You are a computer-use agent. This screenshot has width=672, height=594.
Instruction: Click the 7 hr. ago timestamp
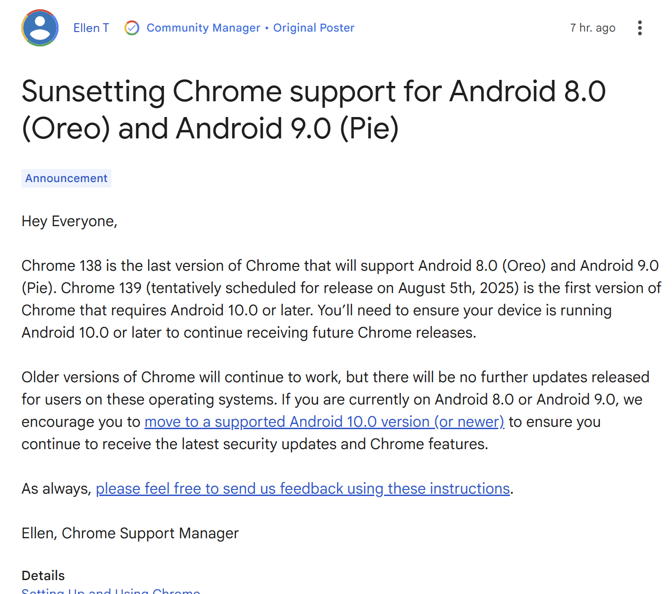click(x=593, y=28)
